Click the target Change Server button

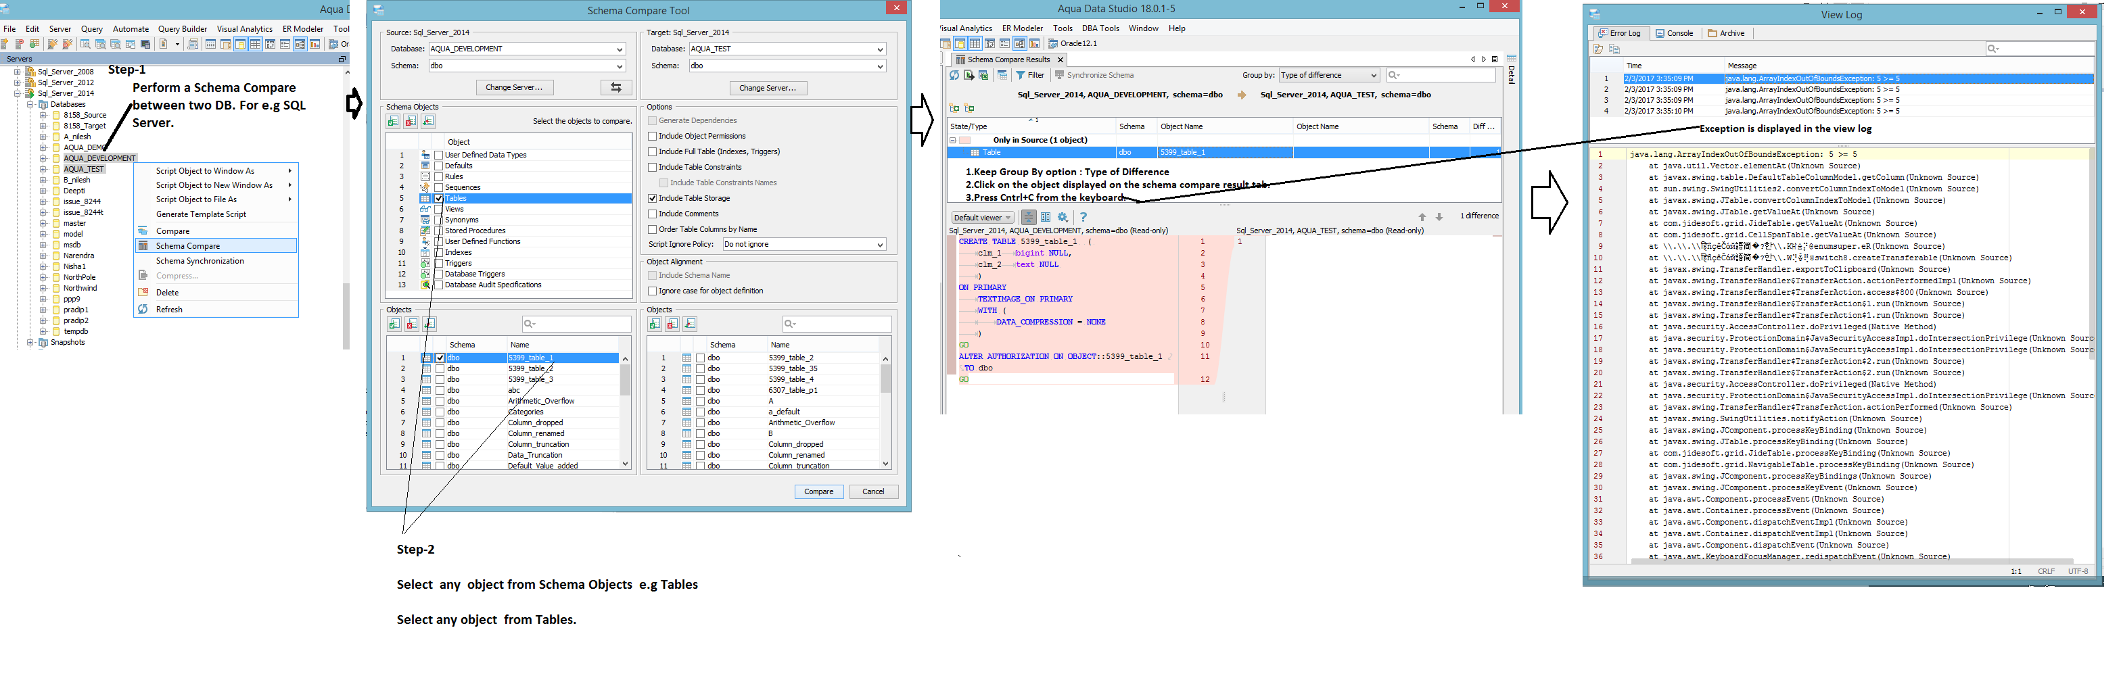[768, 87]
